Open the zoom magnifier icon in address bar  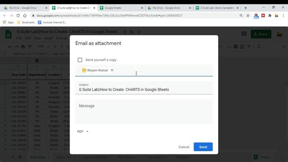coord(241,16)
